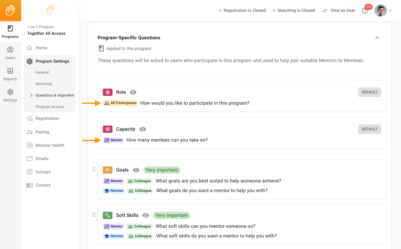
Task: Toggle visibility eye for Capacity question
Action: [143, 129]
